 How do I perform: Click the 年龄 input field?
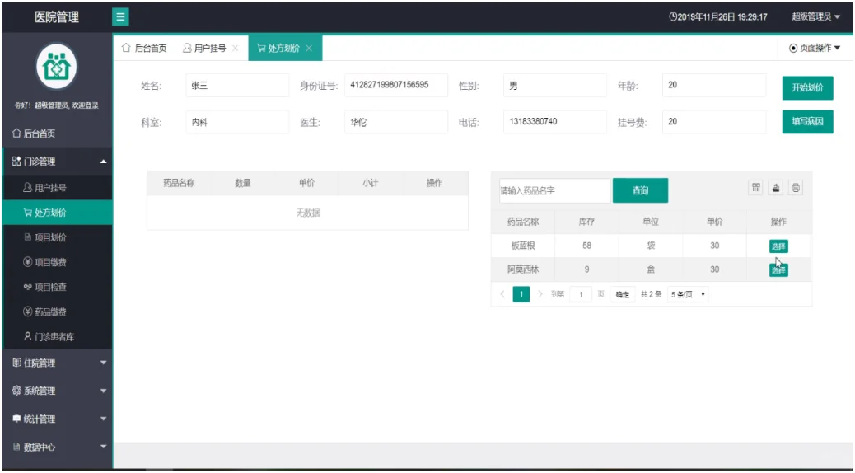tap(714, 85)
